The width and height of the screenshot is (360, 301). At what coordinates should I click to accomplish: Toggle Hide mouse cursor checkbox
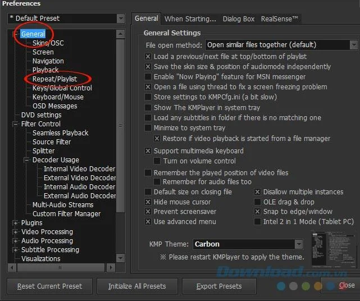[148, 202]
